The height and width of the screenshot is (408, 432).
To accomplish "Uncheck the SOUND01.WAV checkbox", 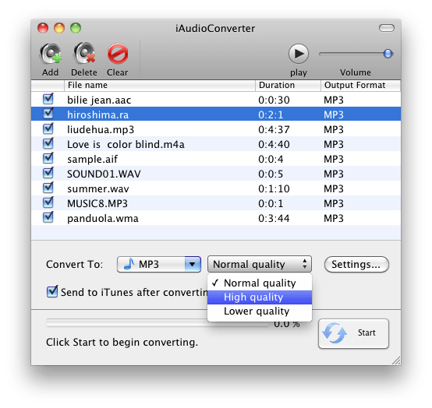I will click(x=48, y=173).
